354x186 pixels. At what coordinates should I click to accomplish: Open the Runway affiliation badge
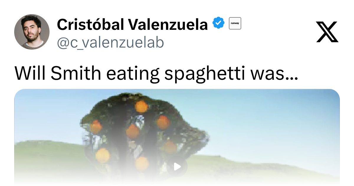pos(235,23)
